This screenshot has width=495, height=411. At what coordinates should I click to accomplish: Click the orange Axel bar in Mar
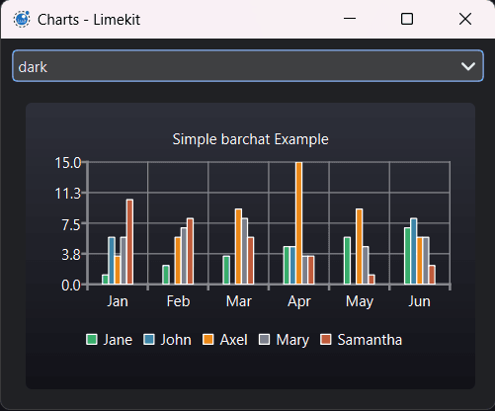[x=238, y=246]
